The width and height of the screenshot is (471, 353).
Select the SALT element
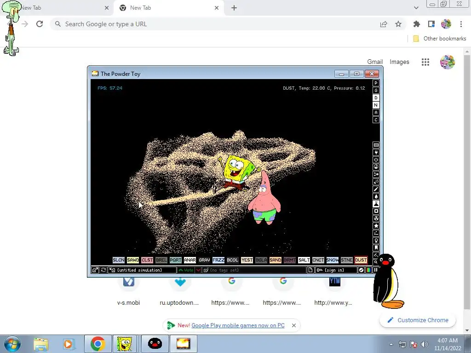(x=304, y=260)
